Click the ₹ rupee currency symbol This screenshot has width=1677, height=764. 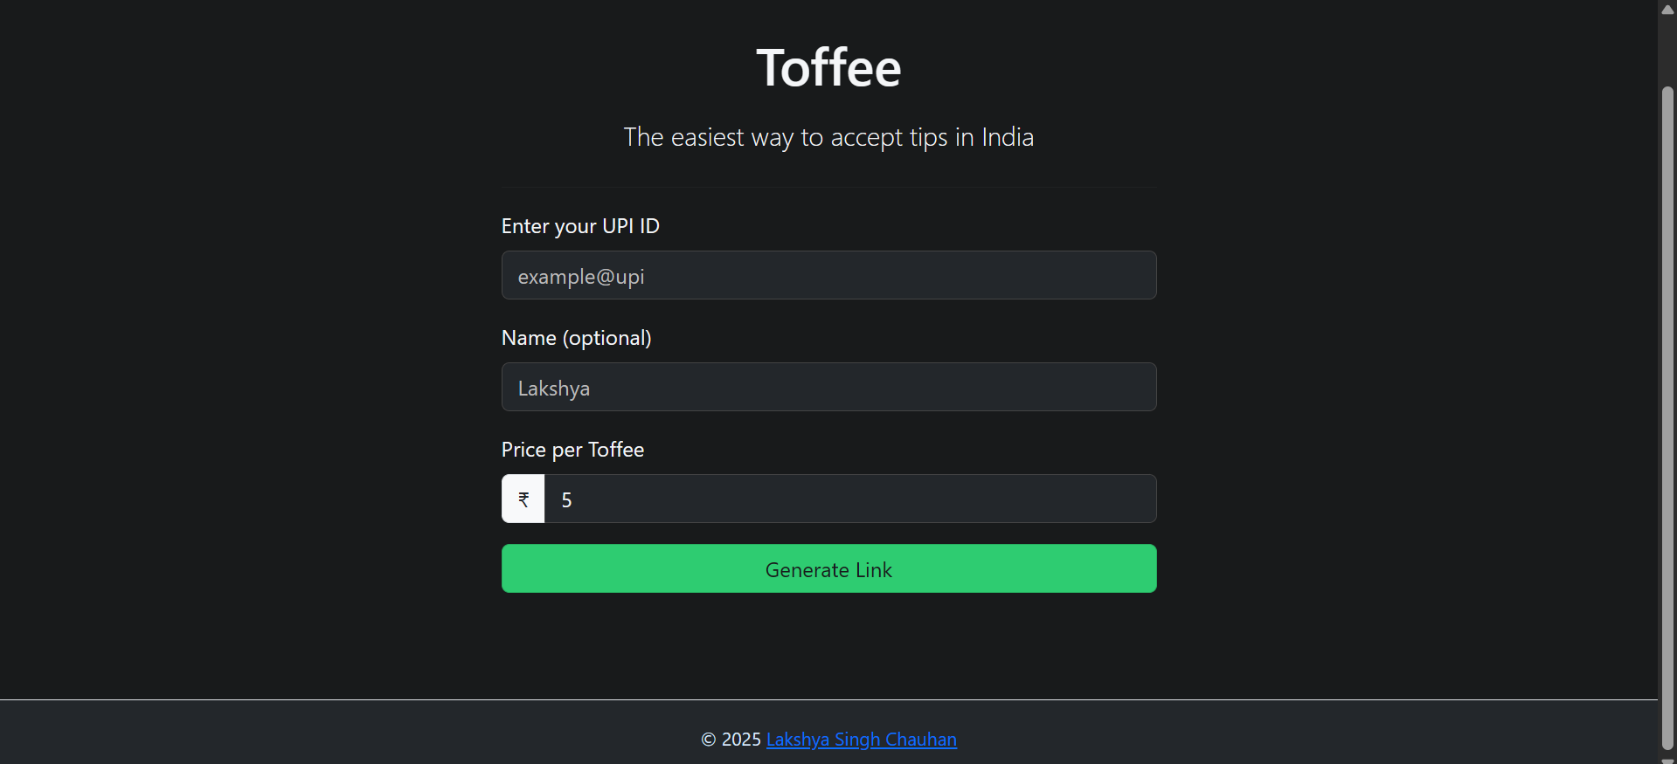[x=523, y=499]
